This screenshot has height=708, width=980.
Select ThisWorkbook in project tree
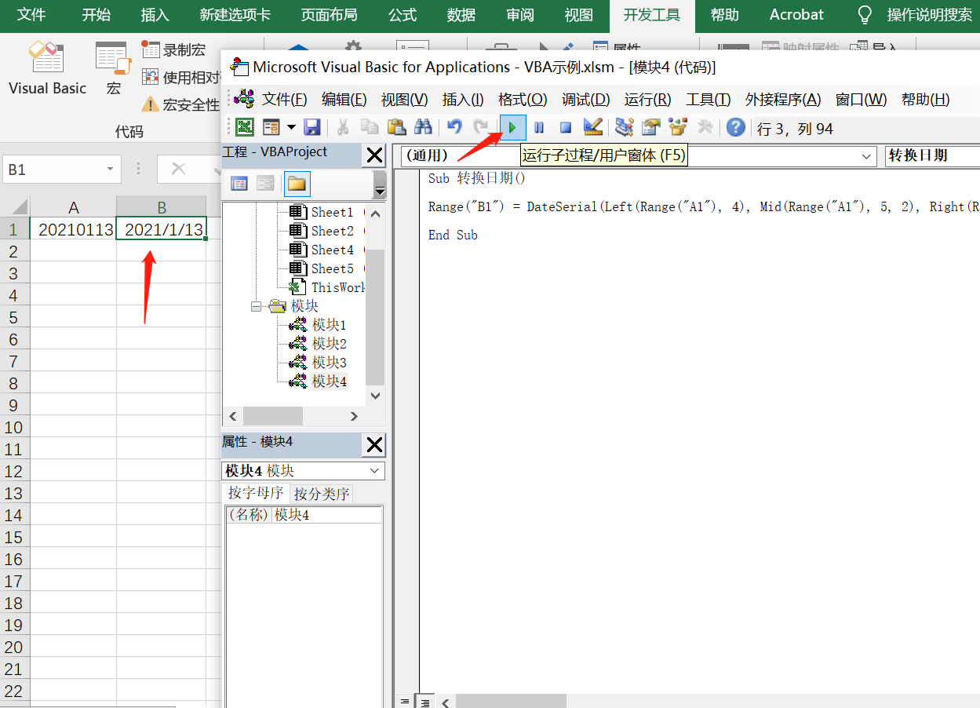(x=338, y=287)
